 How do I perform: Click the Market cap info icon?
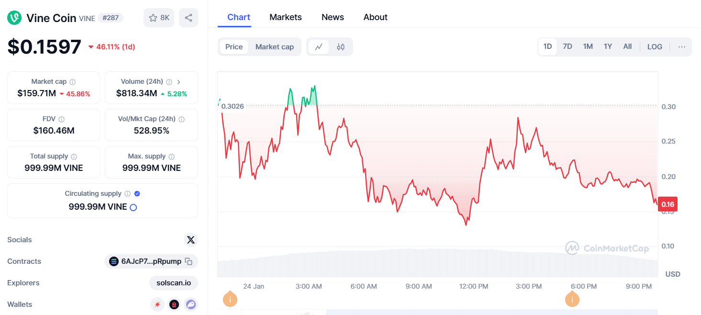[72, 82]
